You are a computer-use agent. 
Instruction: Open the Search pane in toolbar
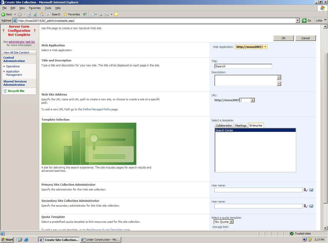tap(54, 14)
